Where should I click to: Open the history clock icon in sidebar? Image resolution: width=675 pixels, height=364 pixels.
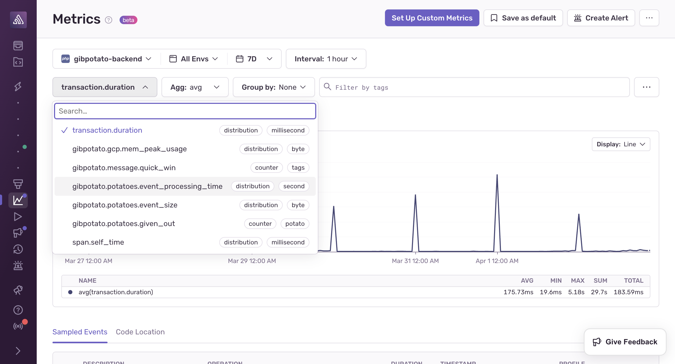(18, 249)
